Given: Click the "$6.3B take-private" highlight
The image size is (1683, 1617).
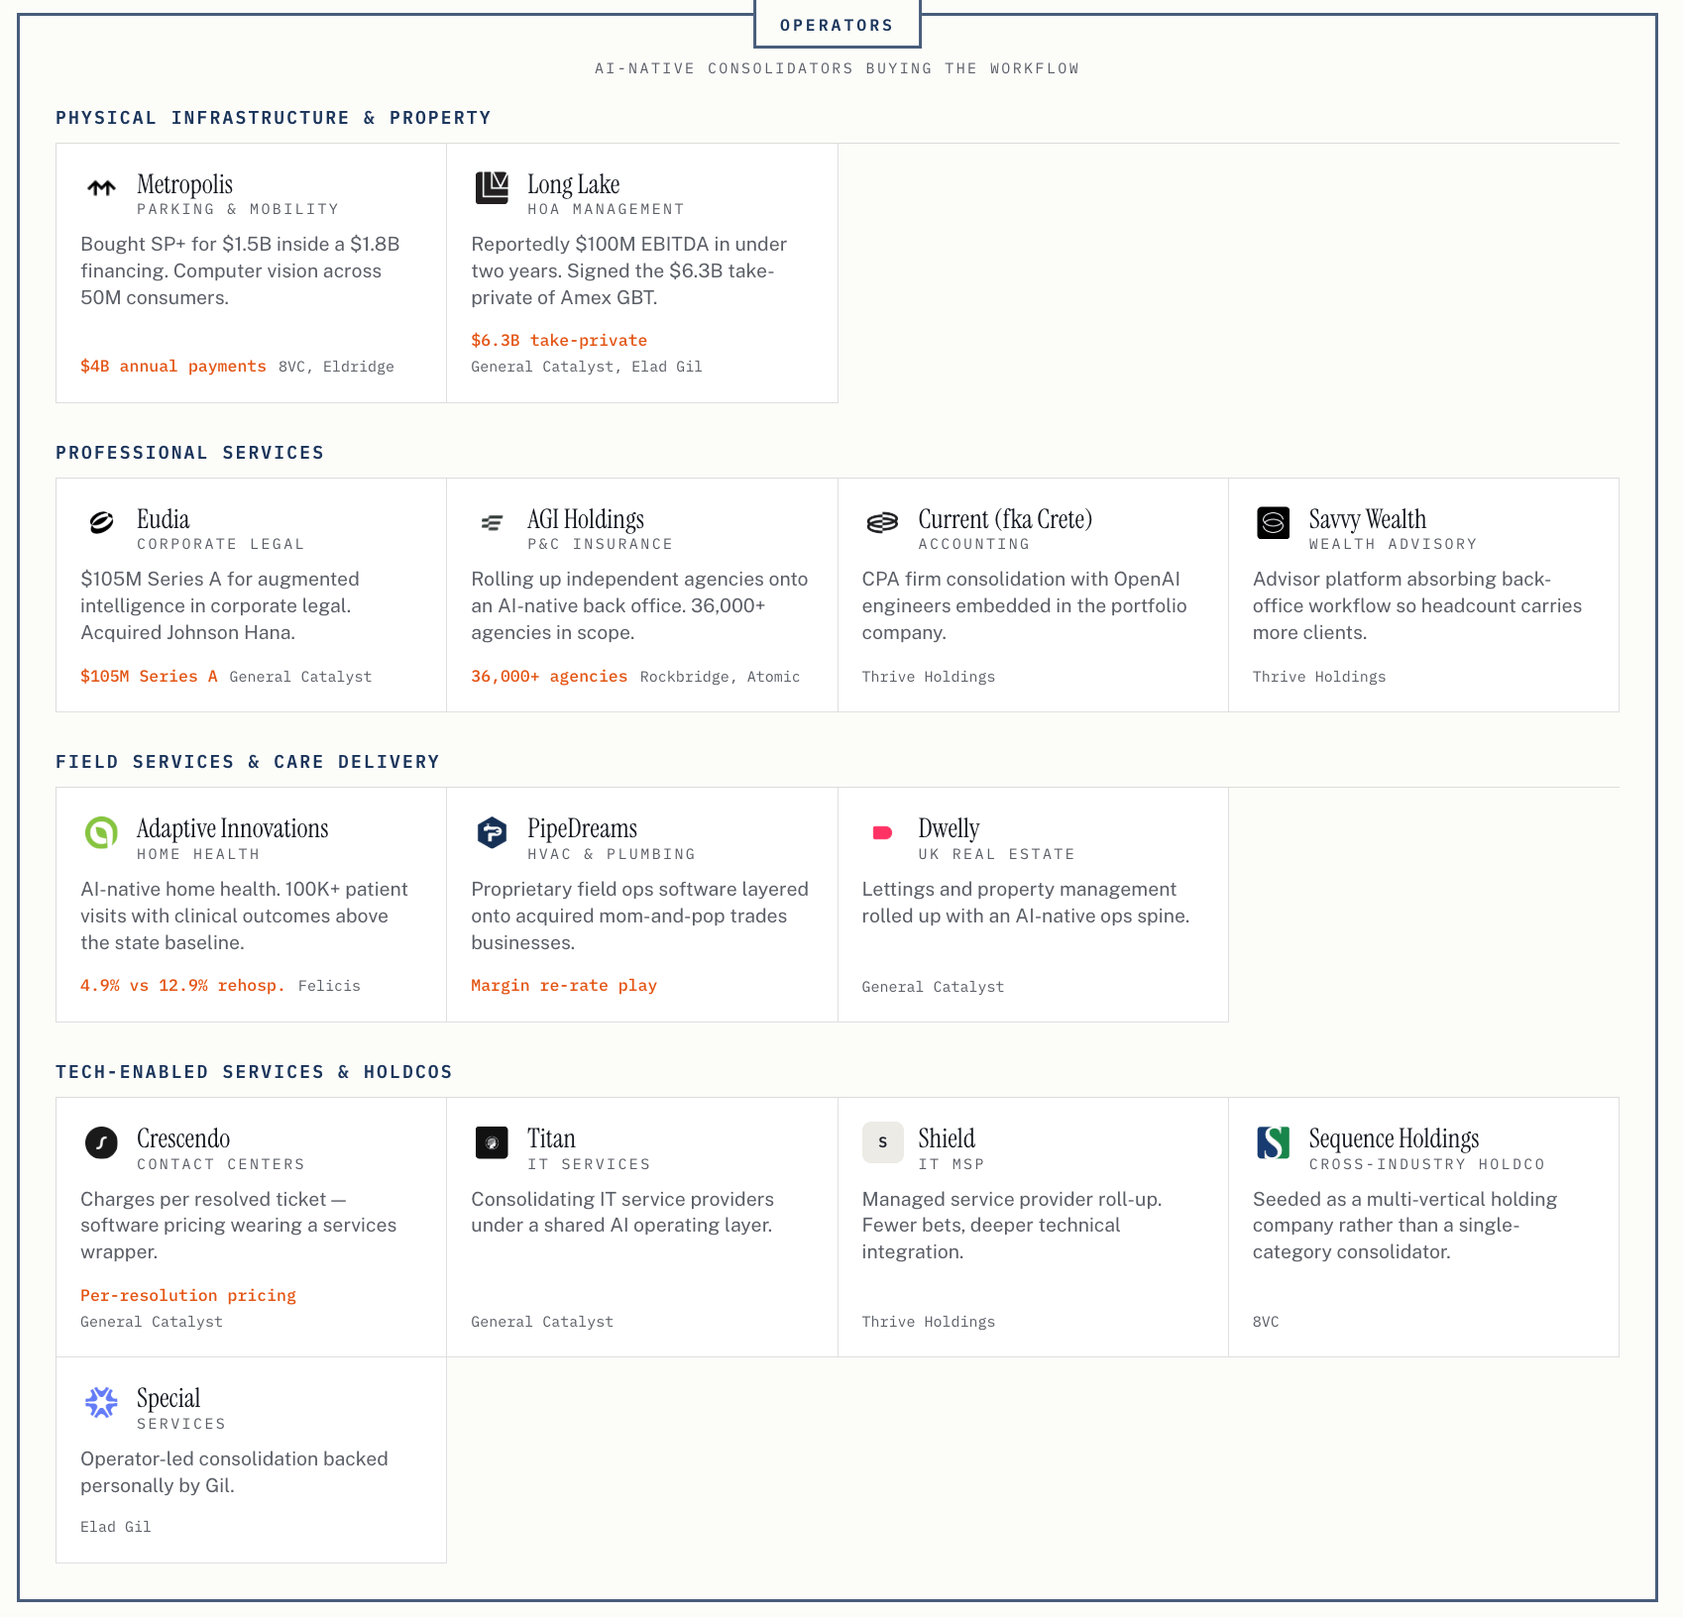Looking at the screenshot, I should 559,341.
